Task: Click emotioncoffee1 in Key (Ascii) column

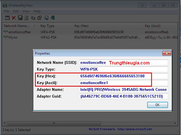Action: (x=156, y=32)
